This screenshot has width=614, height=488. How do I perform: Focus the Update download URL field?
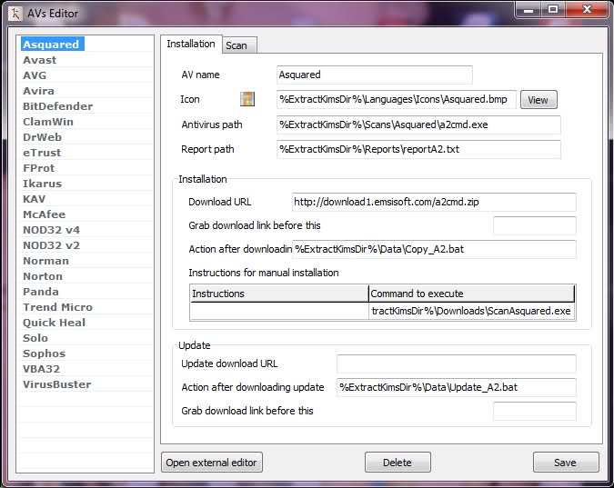tap(457, 364)
